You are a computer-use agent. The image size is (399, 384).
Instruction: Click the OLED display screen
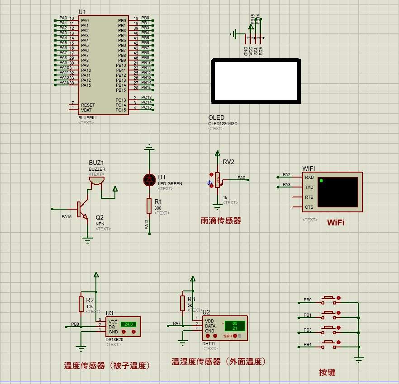coord(256,81)
